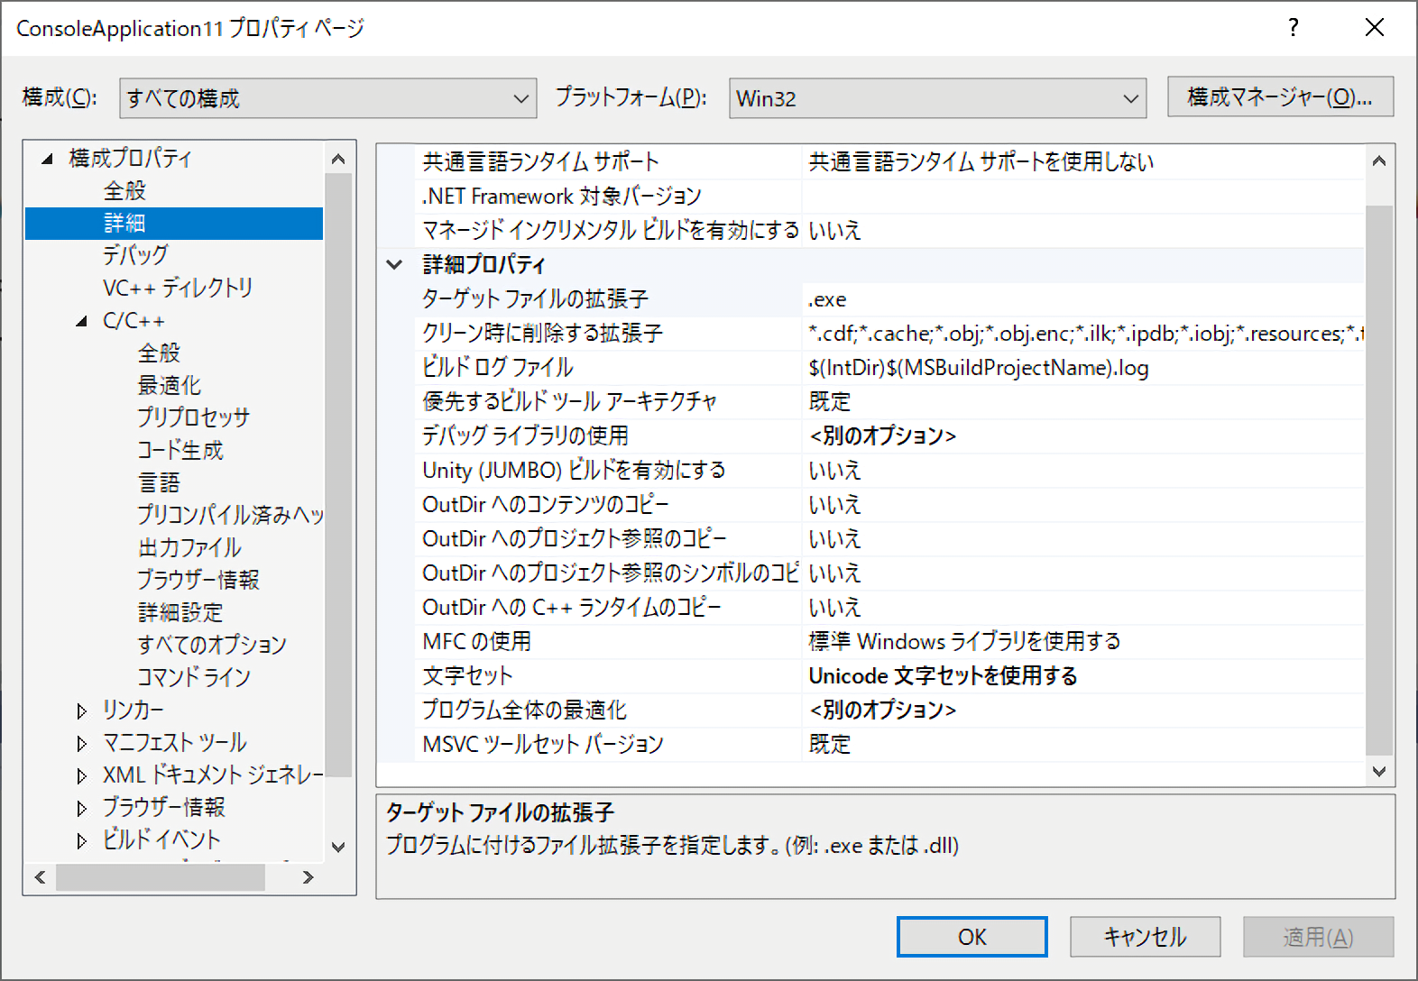Select 最適化 under C/C++
This screenshot has width=1418, height=981.
pos(169,385)
